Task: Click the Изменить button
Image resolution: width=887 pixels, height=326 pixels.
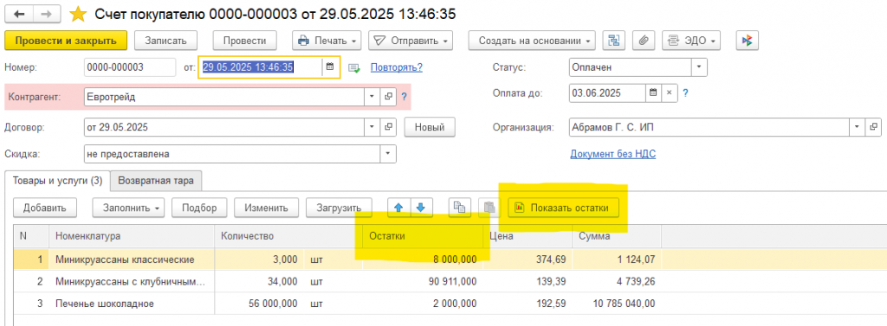Action: 267,208
